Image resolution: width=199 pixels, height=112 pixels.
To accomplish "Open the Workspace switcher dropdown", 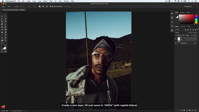I will coord(191,7).
